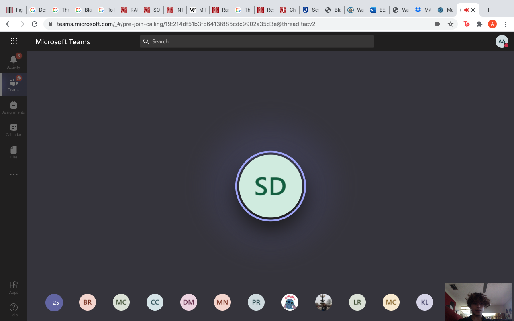The height and width of the screenshot is (321, 514).
Task: Select participant avatar PR
Action: 256,303
